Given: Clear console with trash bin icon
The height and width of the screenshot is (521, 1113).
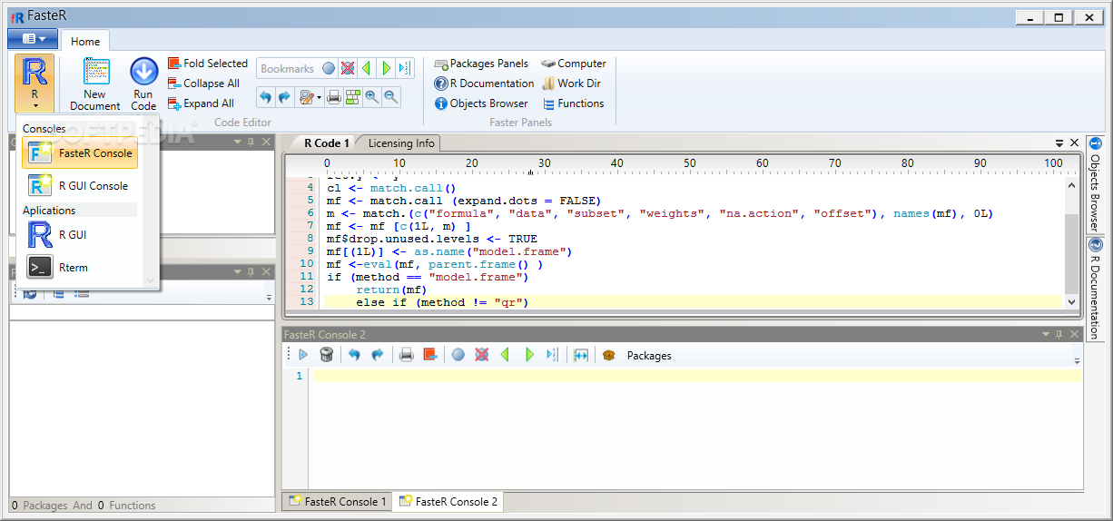Looking at the screenshot, I should click(327, 355).
